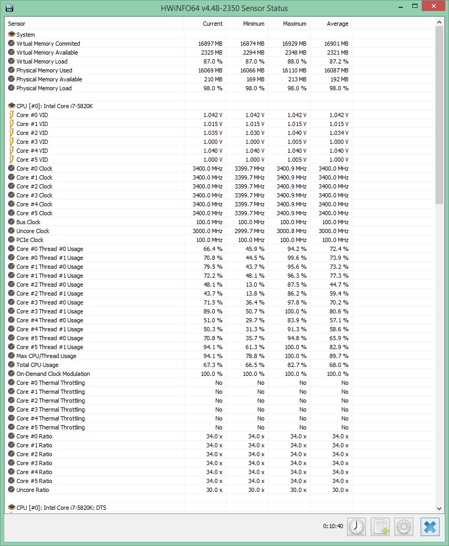449x546 pixels.
Task: Click the System group chip icon
Action: tap(12, 35)
